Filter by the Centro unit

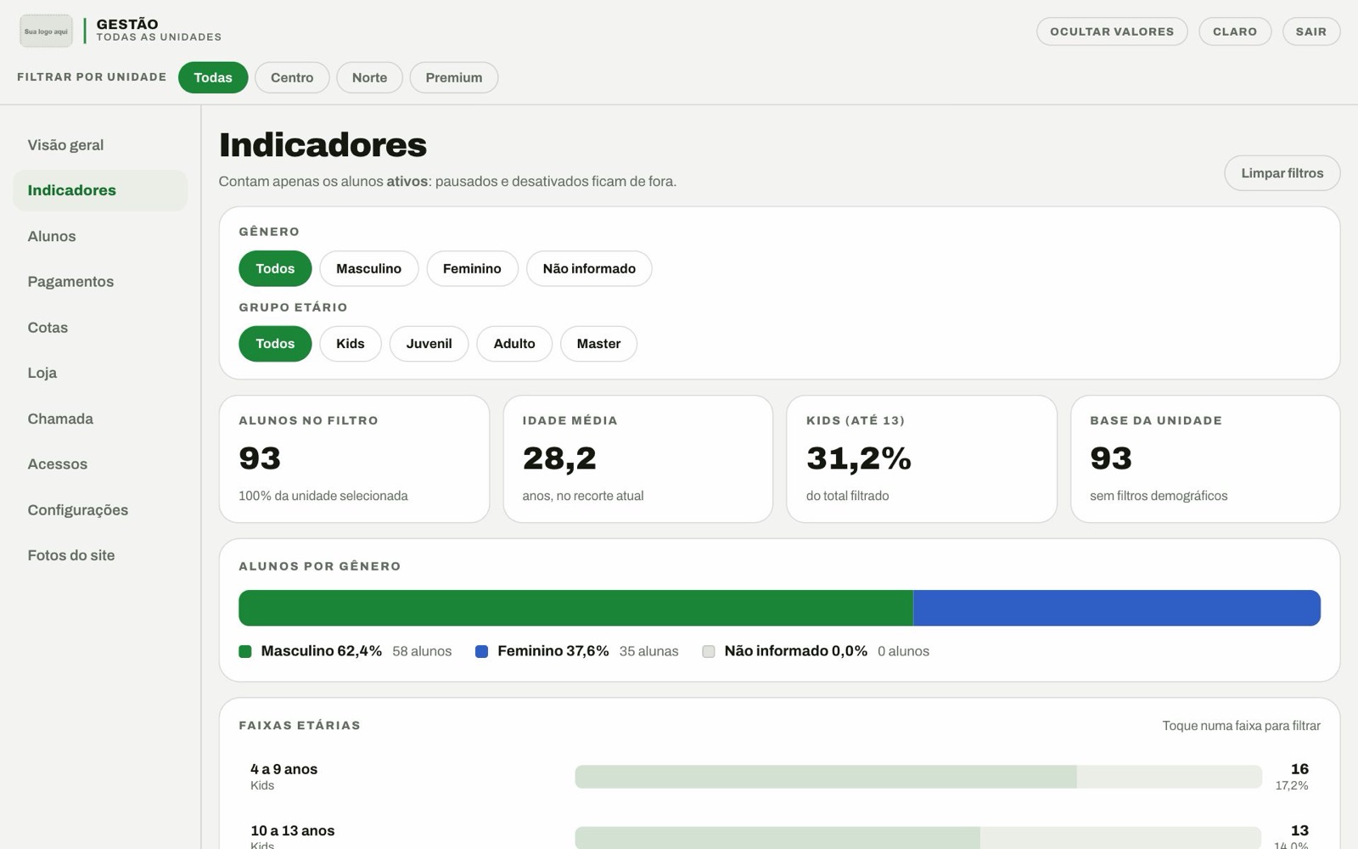tap(292, 77)
